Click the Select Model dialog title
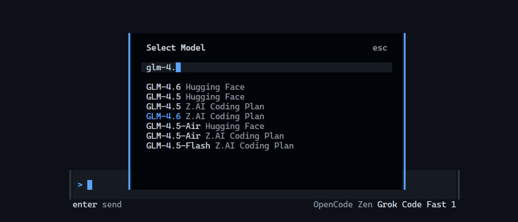Image resolution: width=518 pixels, height=222 pixels. [x=176, y=48]
